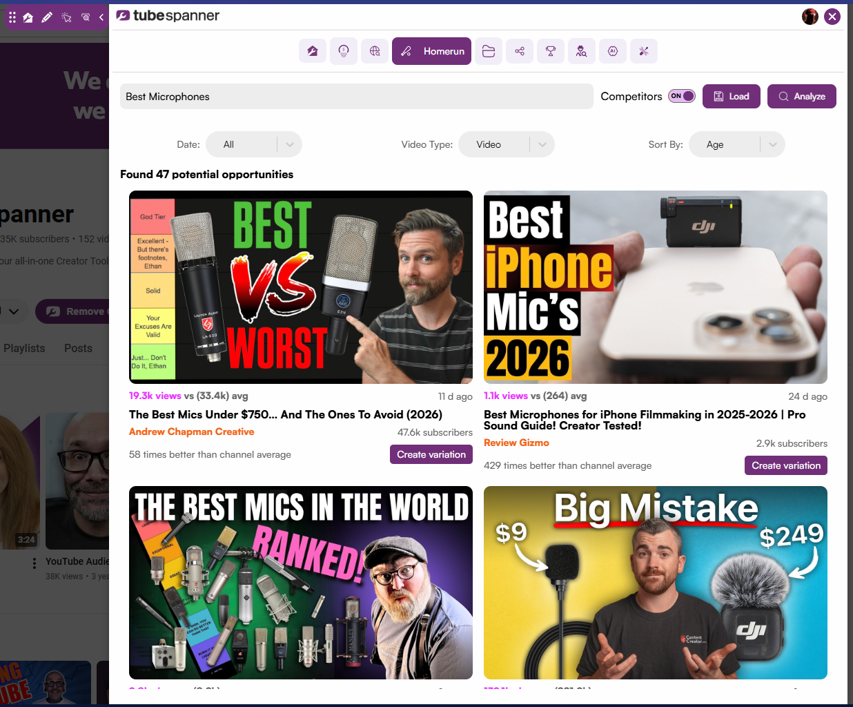Open the Date dropdown set to All

(x=254, y=144)
